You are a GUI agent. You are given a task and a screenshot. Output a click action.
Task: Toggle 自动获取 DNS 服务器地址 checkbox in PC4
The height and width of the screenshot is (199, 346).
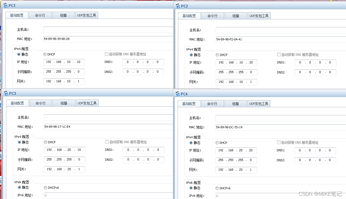click(279, 142)
